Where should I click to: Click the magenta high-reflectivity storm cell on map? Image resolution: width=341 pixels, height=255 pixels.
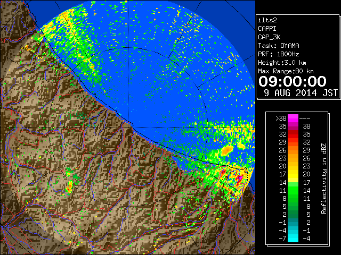click(239, 178)
